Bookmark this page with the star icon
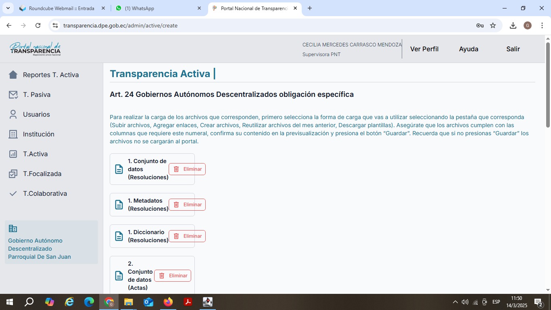Screen dimensions: 551x310 (x=493, y=25)
